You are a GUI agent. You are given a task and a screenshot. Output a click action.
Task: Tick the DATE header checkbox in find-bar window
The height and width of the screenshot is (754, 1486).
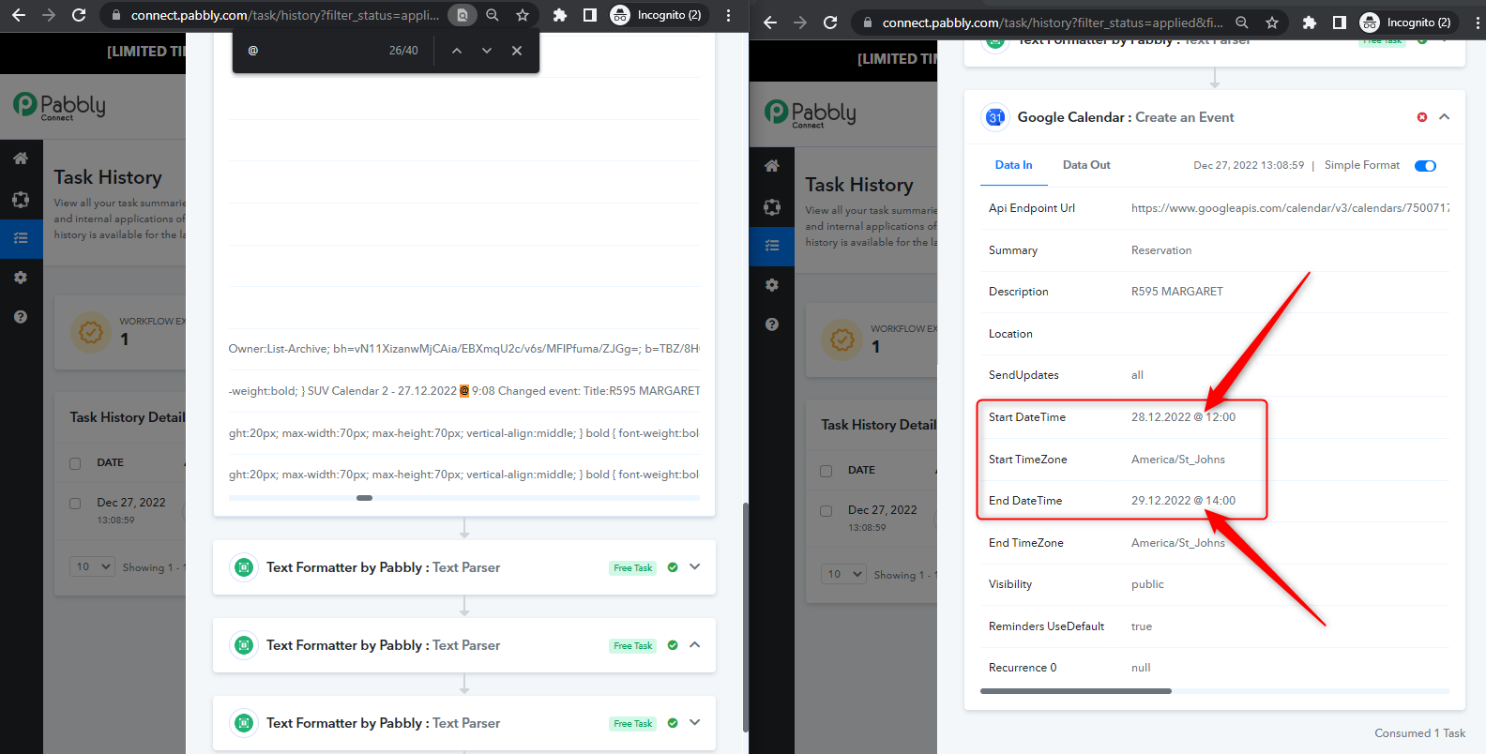75,463
